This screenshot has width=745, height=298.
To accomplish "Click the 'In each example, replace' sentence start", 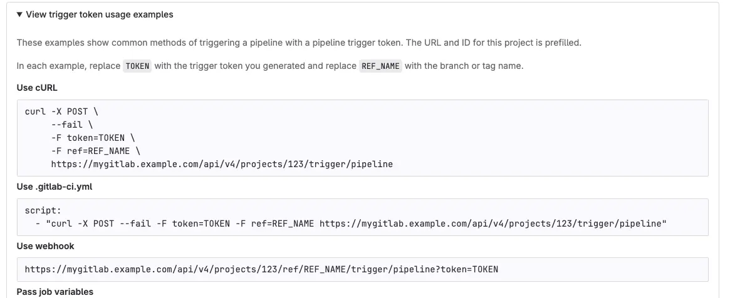I will (x=68, y=66).
